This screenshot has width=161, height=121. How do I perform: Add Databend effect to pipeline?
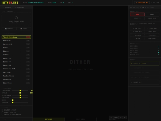[x=137, y=35]
